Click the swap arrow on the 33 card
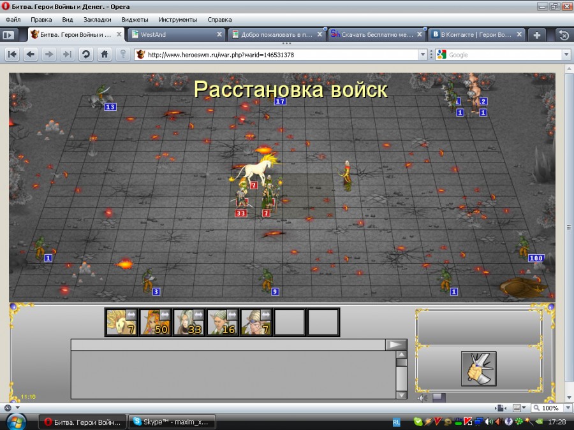 [x=198, y=315]
